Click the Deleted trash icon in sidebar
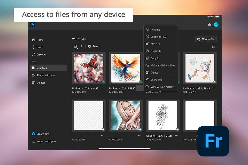This screenshot has width=248, height=165. pos(33,82)
